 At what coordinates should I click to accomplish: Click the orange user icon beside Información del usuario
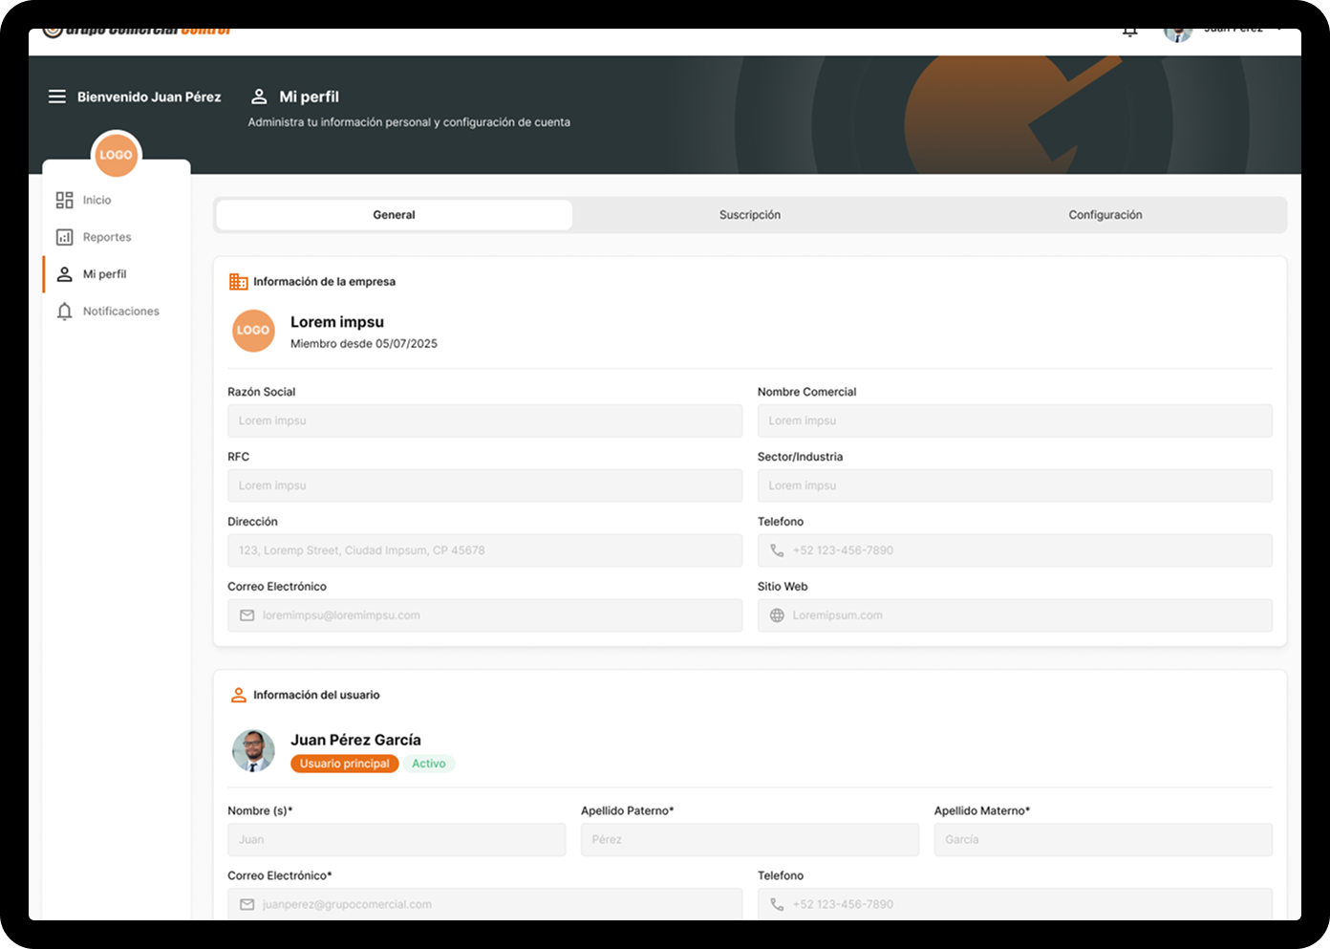[238, 695]
